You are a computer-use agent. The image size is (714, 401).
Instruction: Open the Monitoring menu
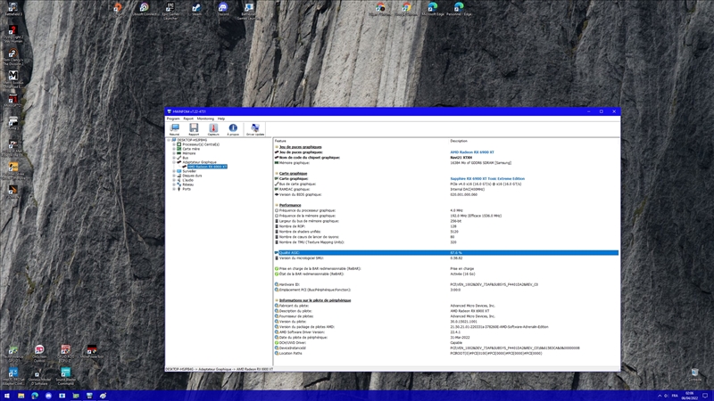point(205,119)
